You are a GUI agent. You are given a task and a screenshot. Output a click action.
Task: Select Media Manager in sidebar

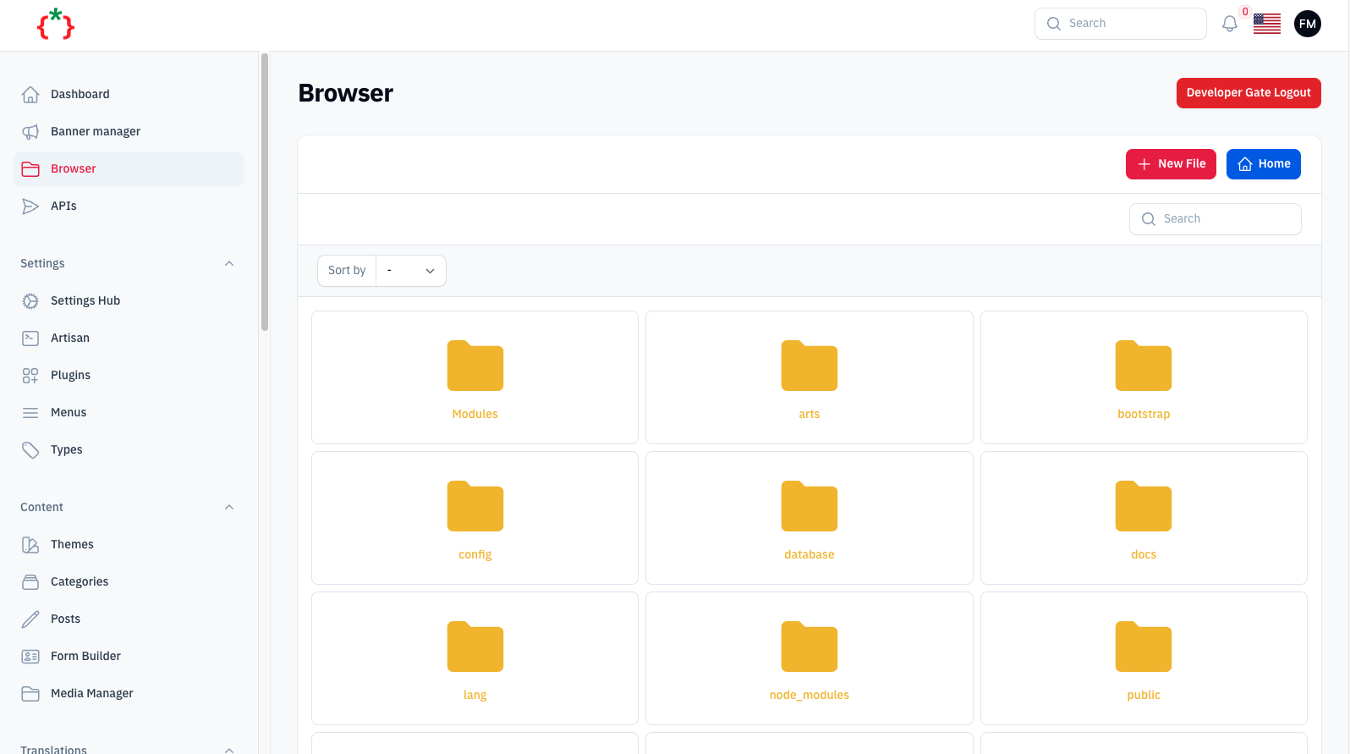click(91, 694)
